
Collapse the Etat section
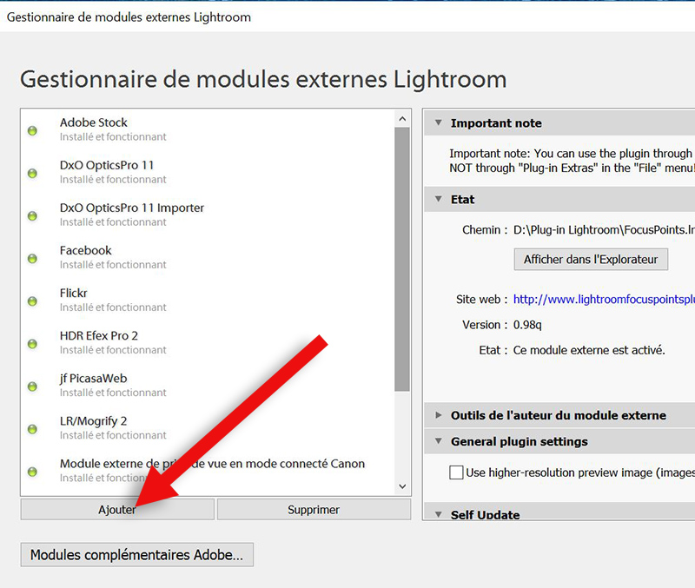[439, 199]
